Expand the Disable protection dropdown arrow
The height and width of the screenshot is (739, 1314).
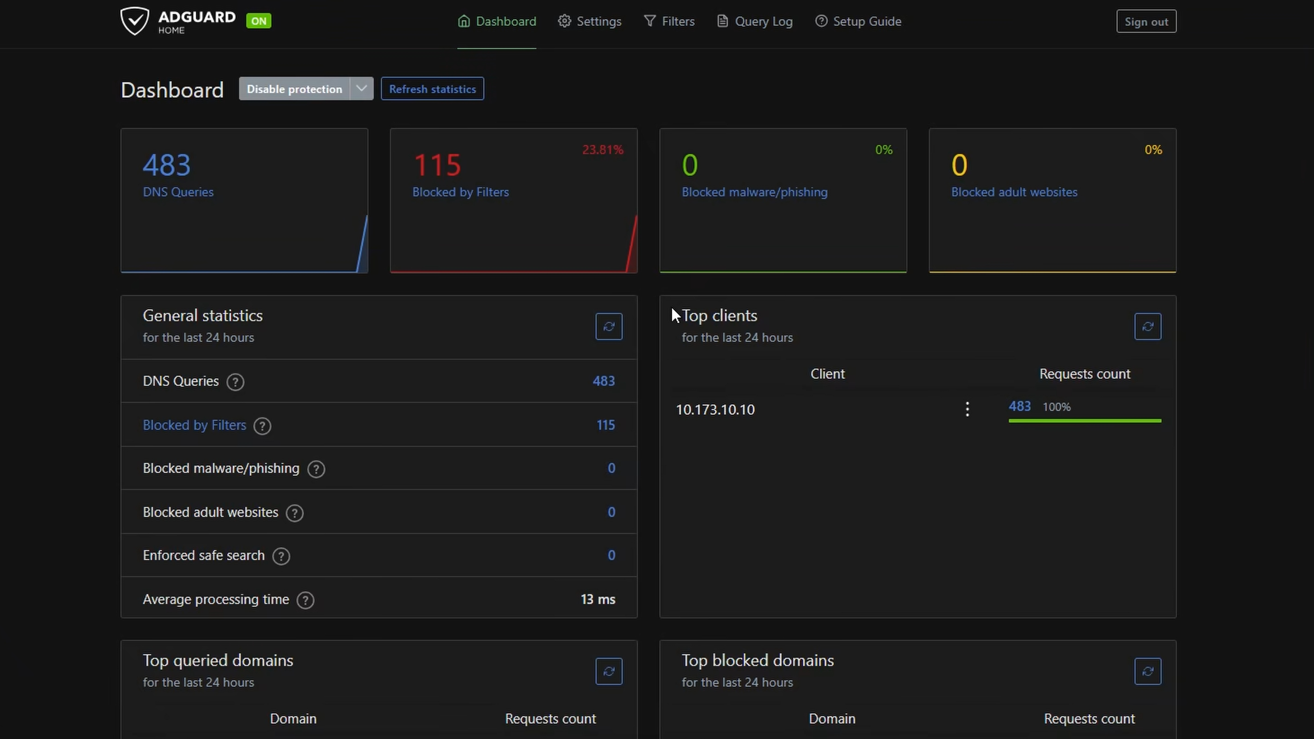point(362,88)
